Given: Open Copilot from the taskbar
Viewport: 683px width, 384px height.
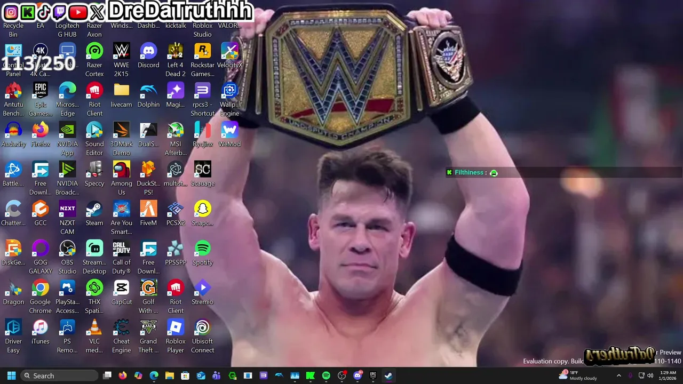Looking at the screenshot, I should tap(138, 375).
